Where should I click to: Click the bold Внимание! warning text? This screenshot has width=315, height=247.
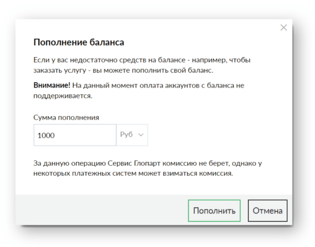click(x=52, y=85)
